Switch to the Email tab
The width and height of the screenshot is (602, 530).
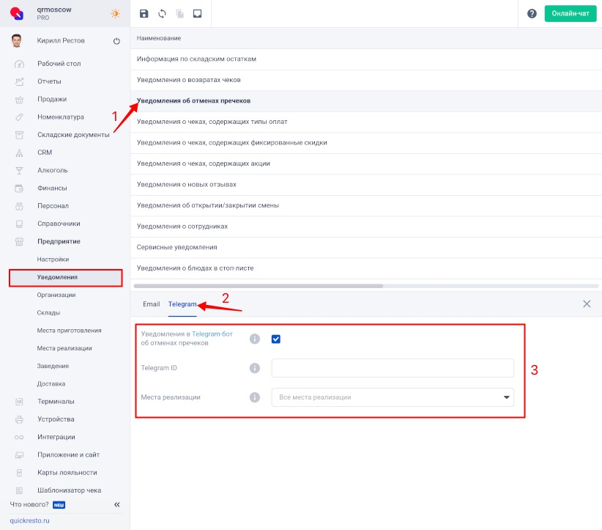click(x=152, y=304)
